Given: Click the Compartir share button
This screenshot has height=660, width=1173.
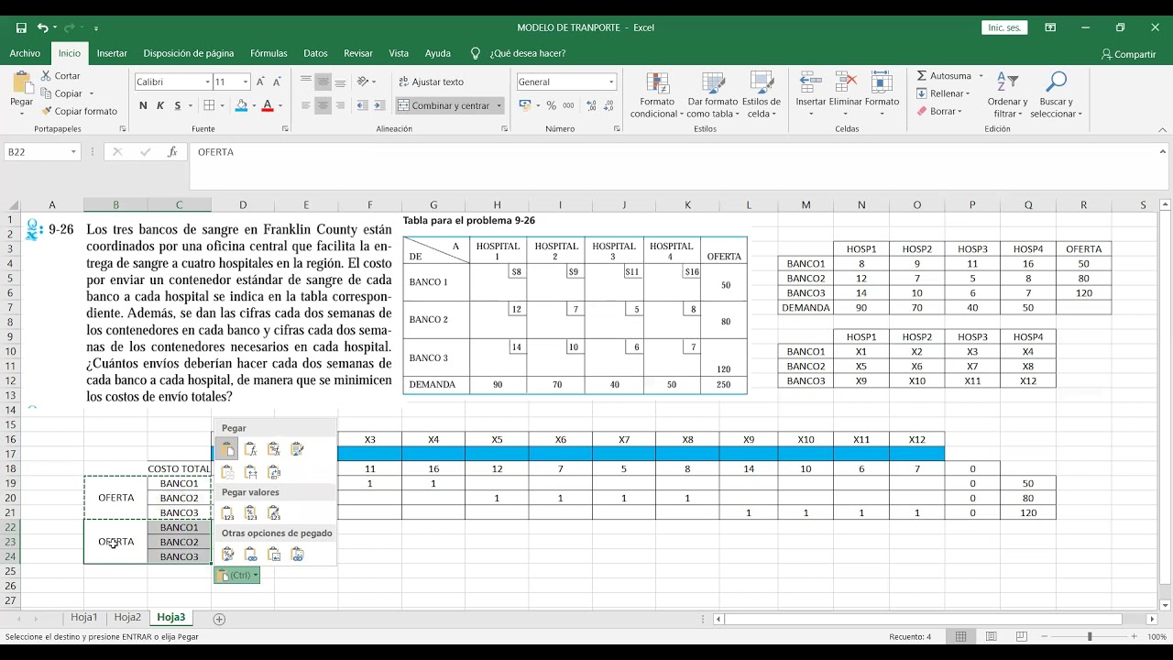Looking at the screenshot, I should (x=1129, y=54).
